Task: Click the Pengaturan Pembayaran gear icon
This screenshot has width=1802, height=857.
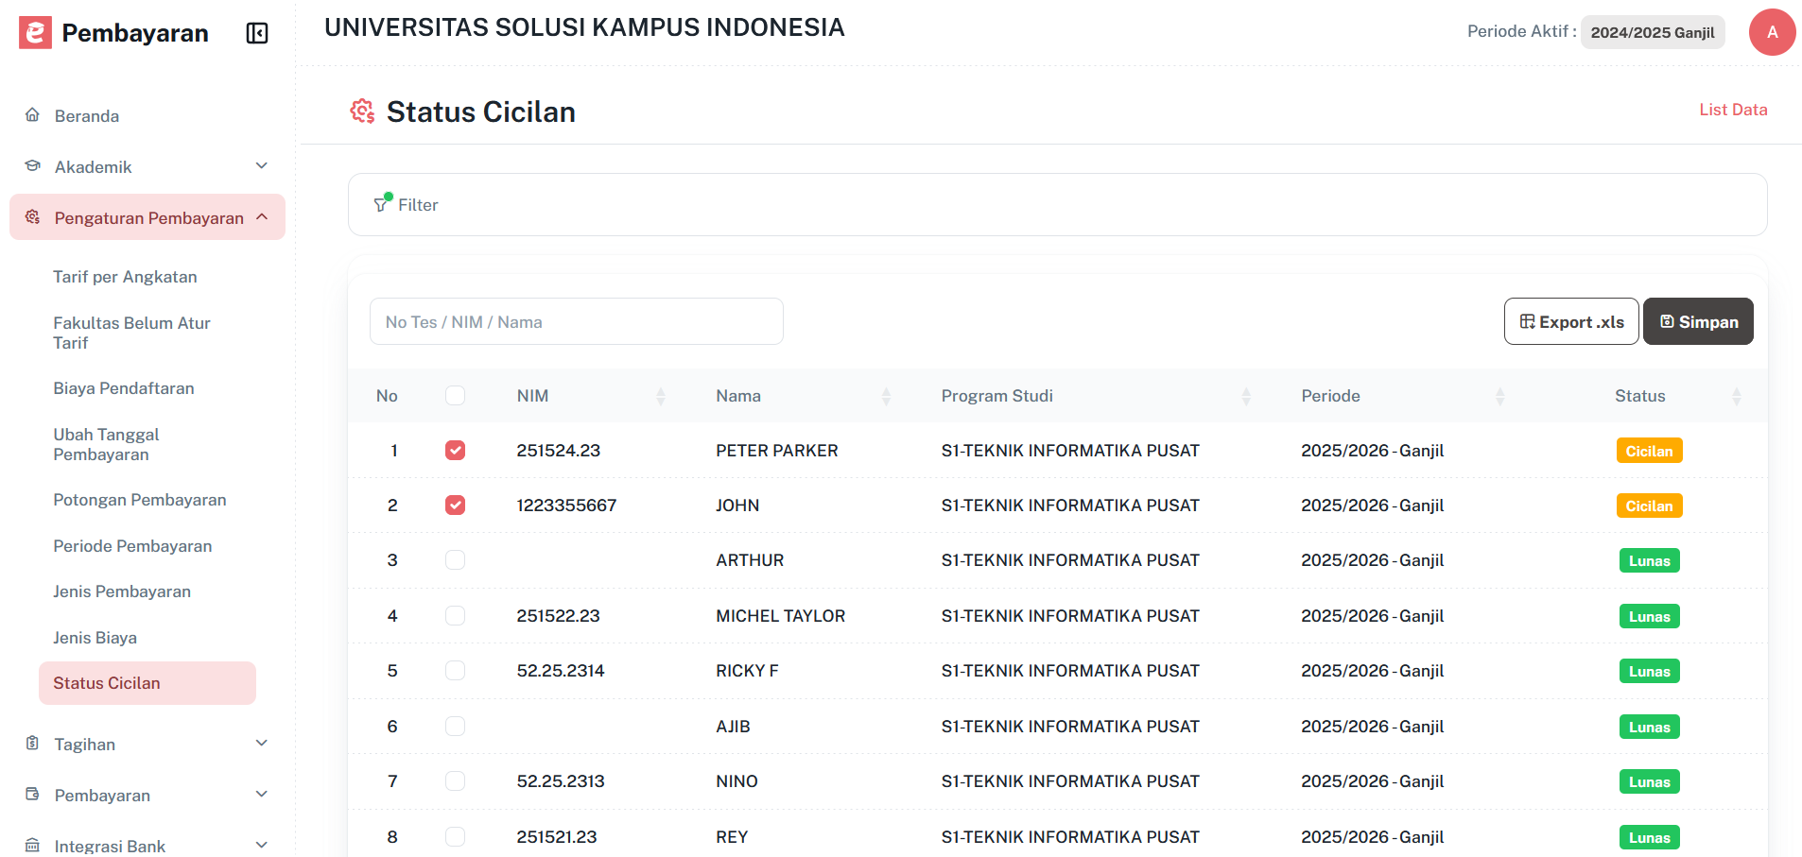Action: coord(32,216)
